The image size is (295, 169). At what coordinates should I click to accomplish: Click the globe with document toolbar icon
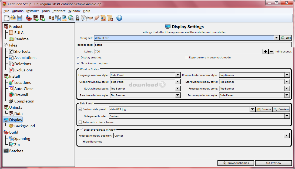click(71, 18)
